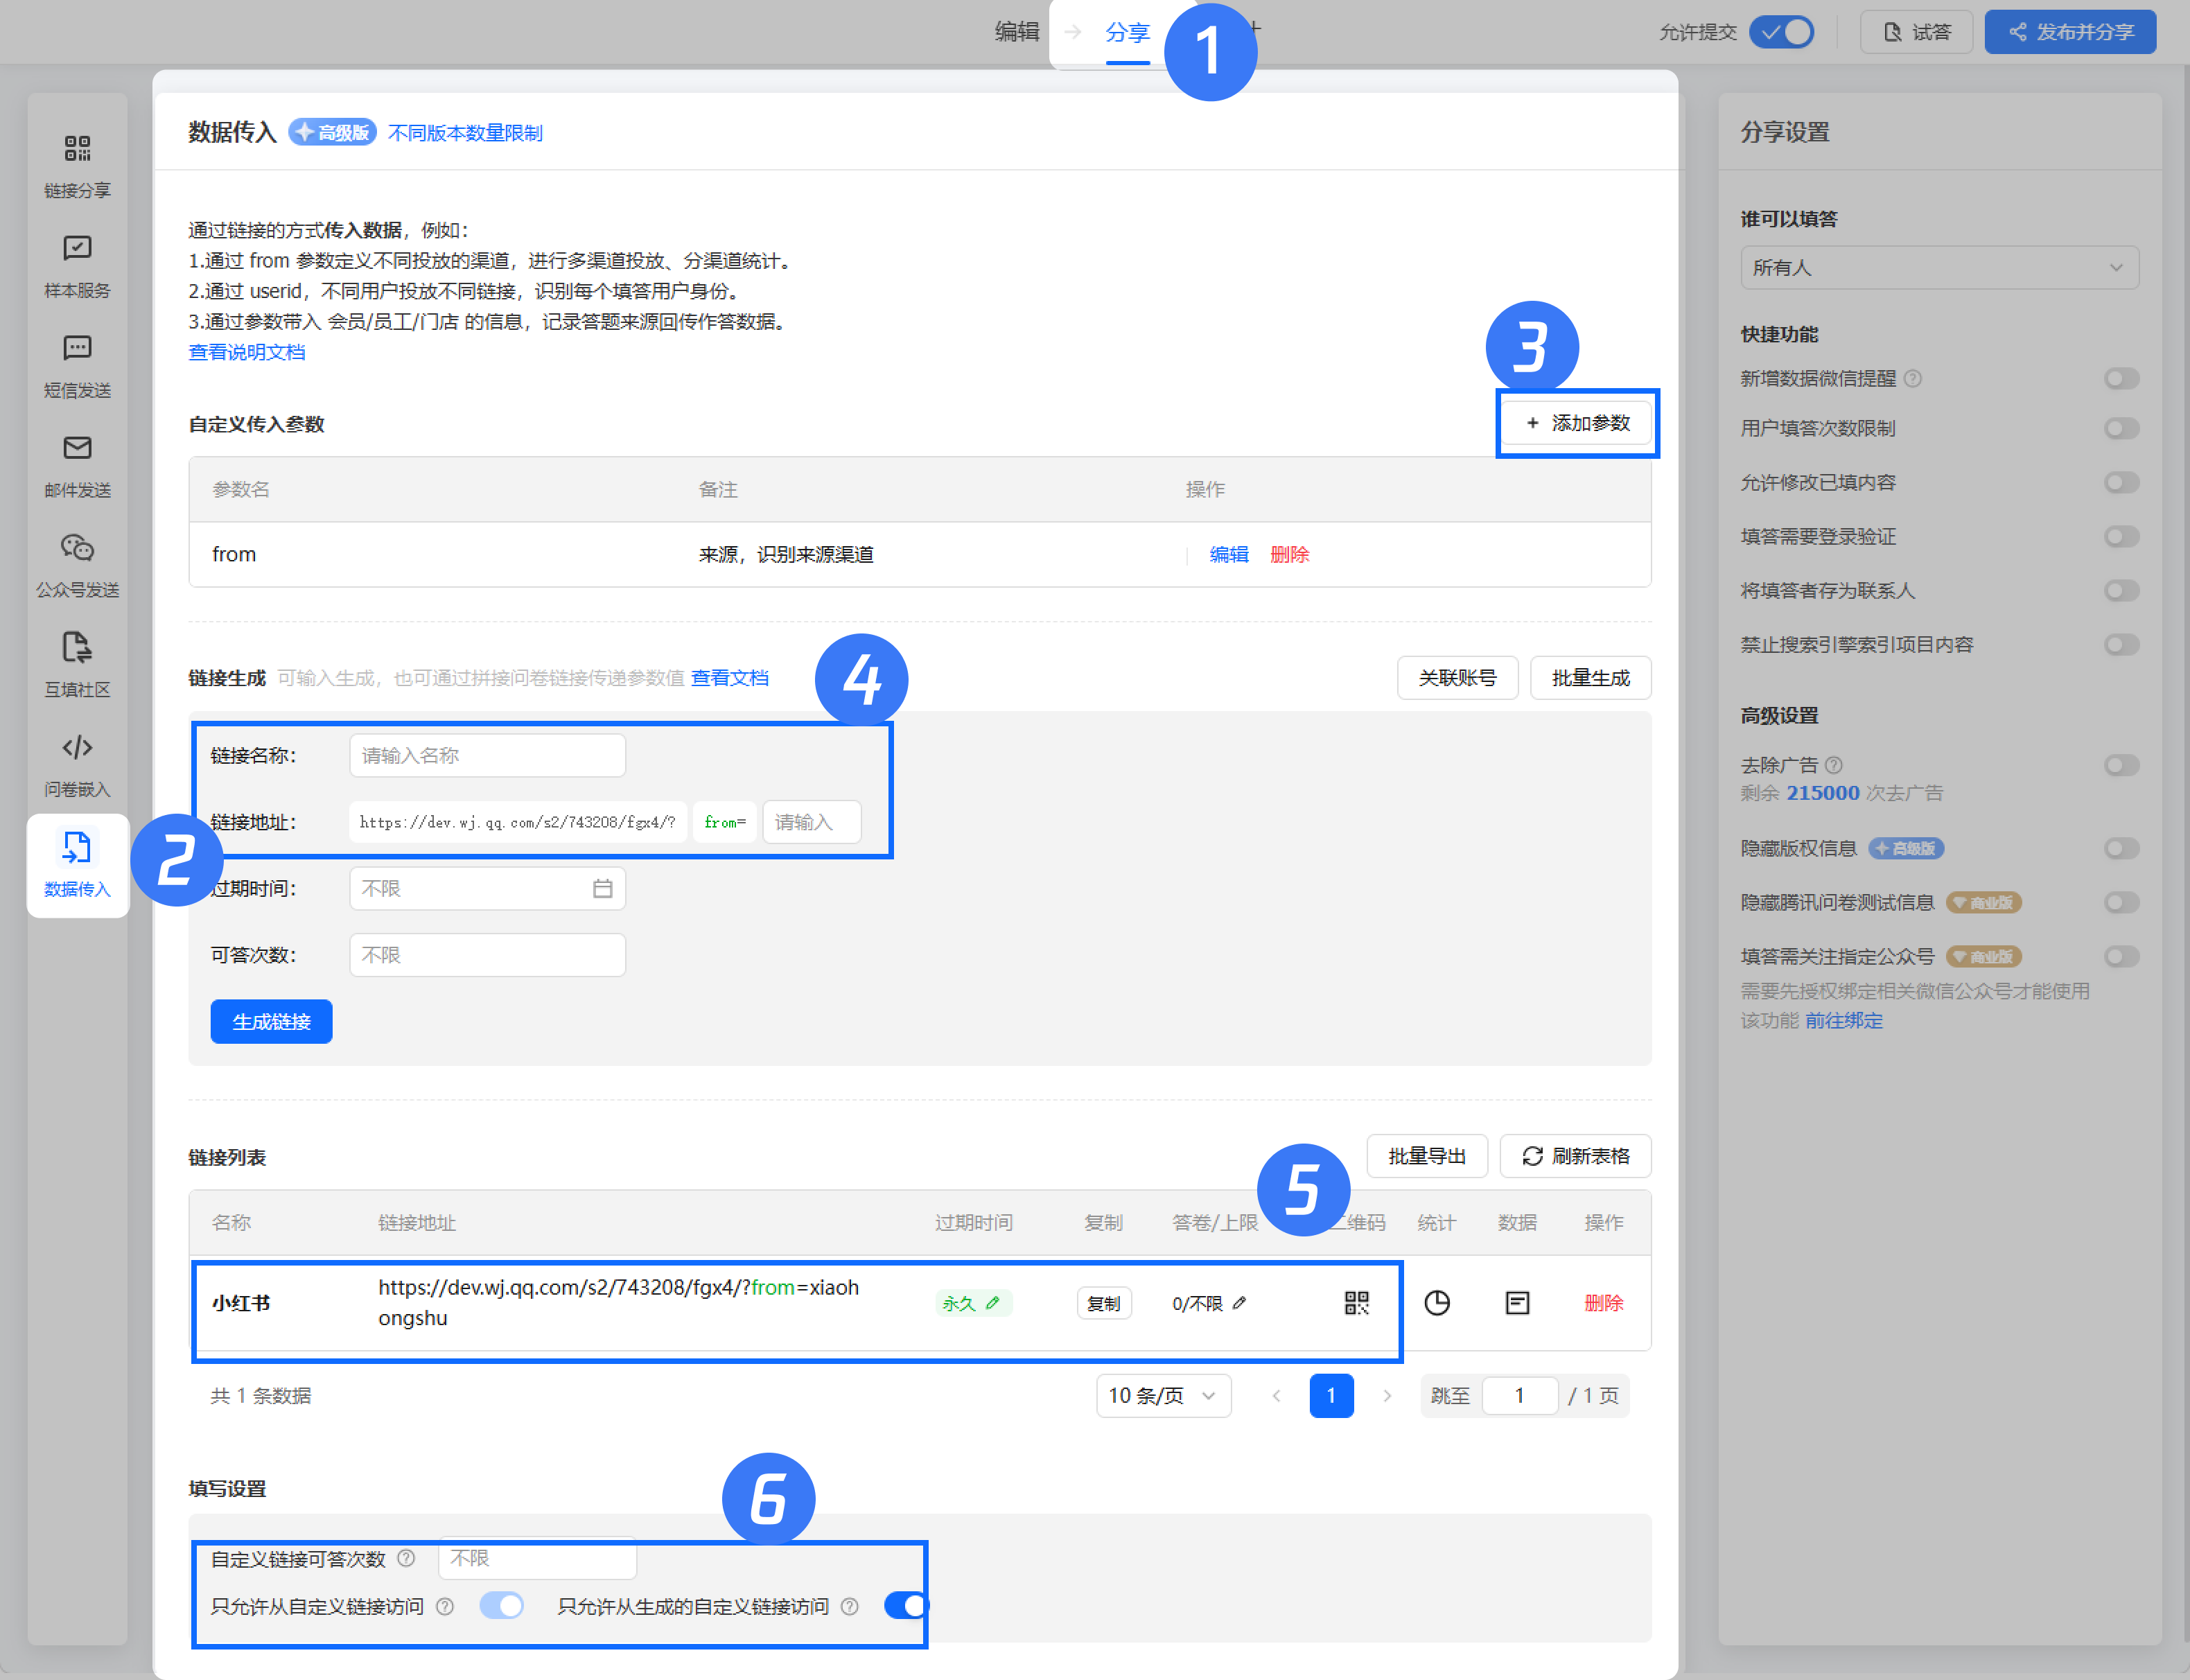Screen dimensions: 2190x1680
Task: Edit expiry pencil next to 永久
Action: click(992, 1303)
